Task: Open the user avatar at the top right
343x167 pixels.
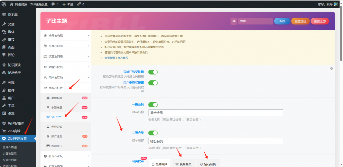Action: tap(336, 4)
